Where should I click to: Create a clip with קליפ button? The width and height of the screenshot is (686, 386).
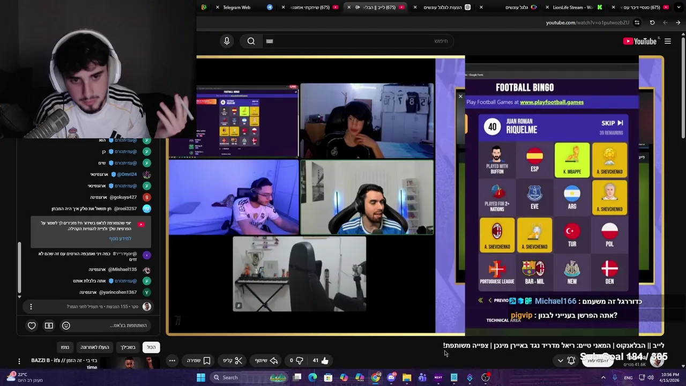coord(233,361)
